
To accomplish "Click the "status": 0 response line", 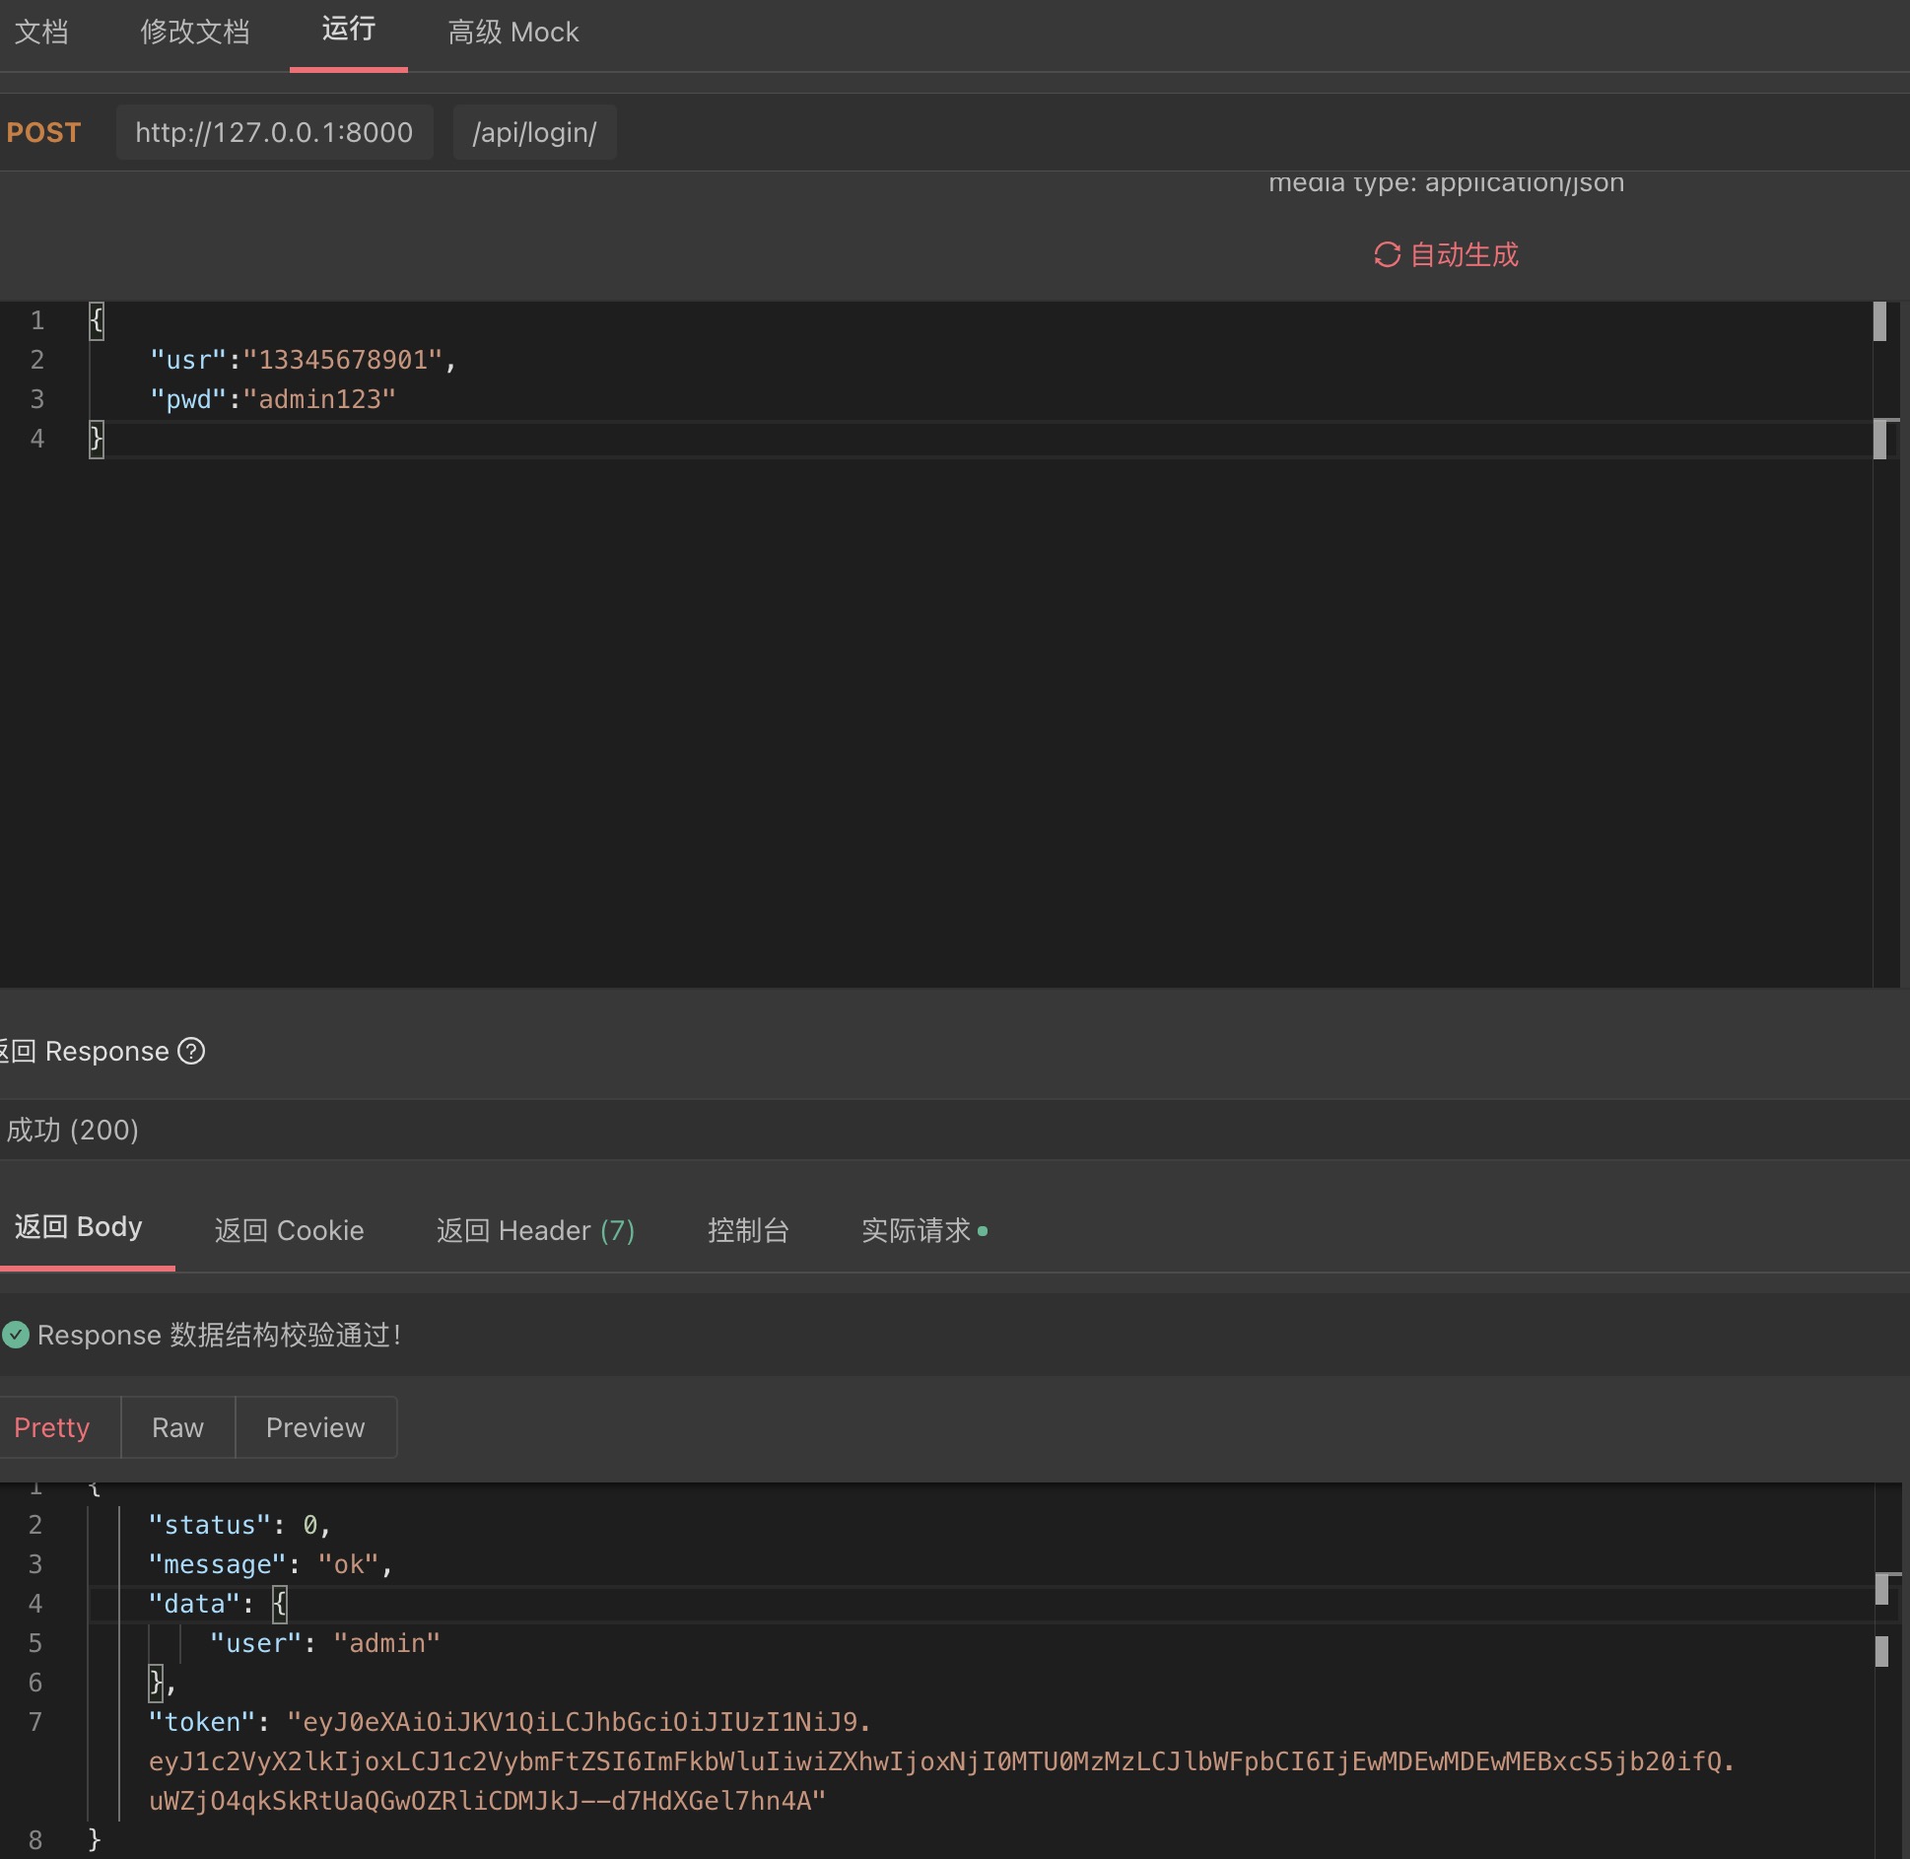I will [239, 1525].
